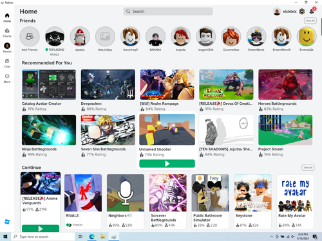
Task: Open [TEN SHADOWS] Jujutsu Shenanigans thumbnail
Action: [x=226, y=130]
